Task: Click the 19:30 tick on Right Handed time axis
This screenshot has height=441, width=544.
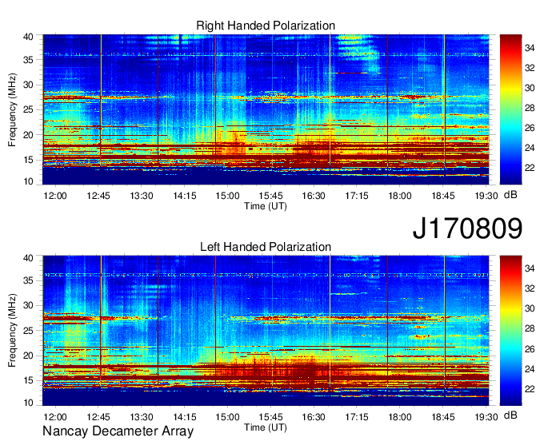Action: click(x=486, y=196)
